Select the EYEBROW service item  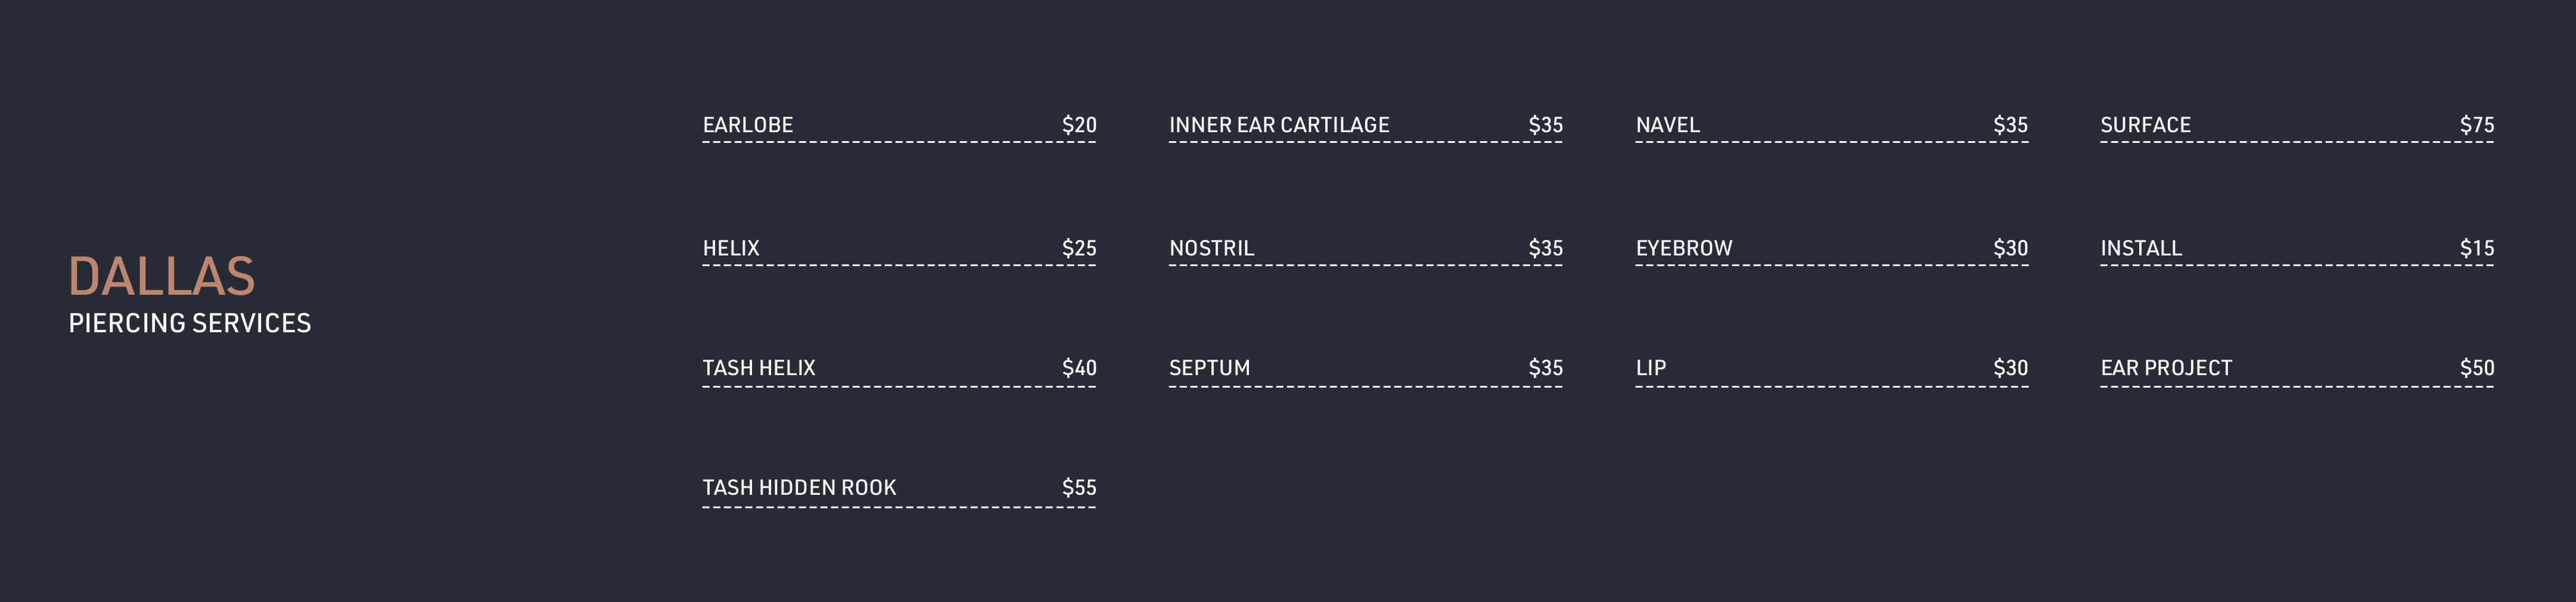pos(1683,248)
